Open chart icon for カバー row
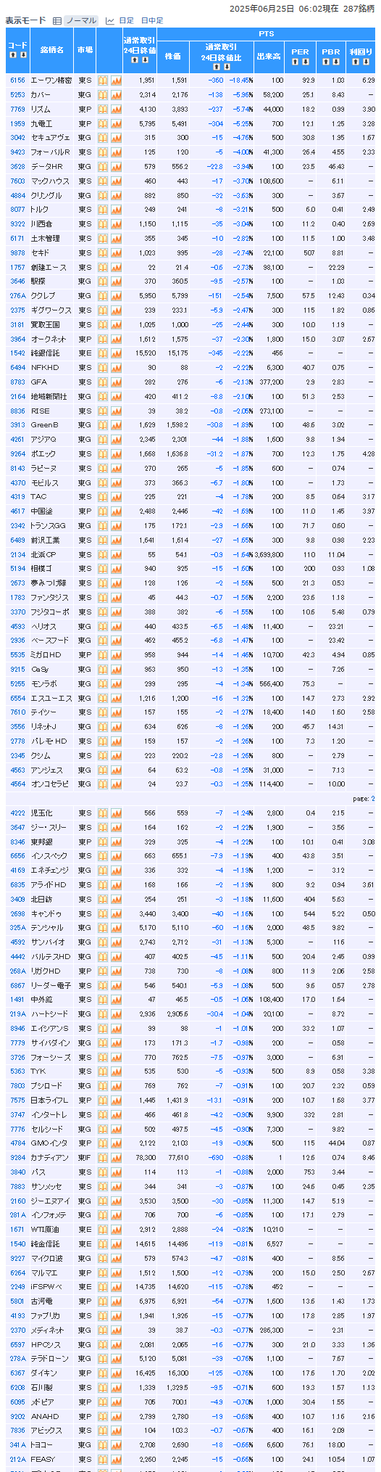This screenshot has height=1472, width=381. (x=116, y=95)
